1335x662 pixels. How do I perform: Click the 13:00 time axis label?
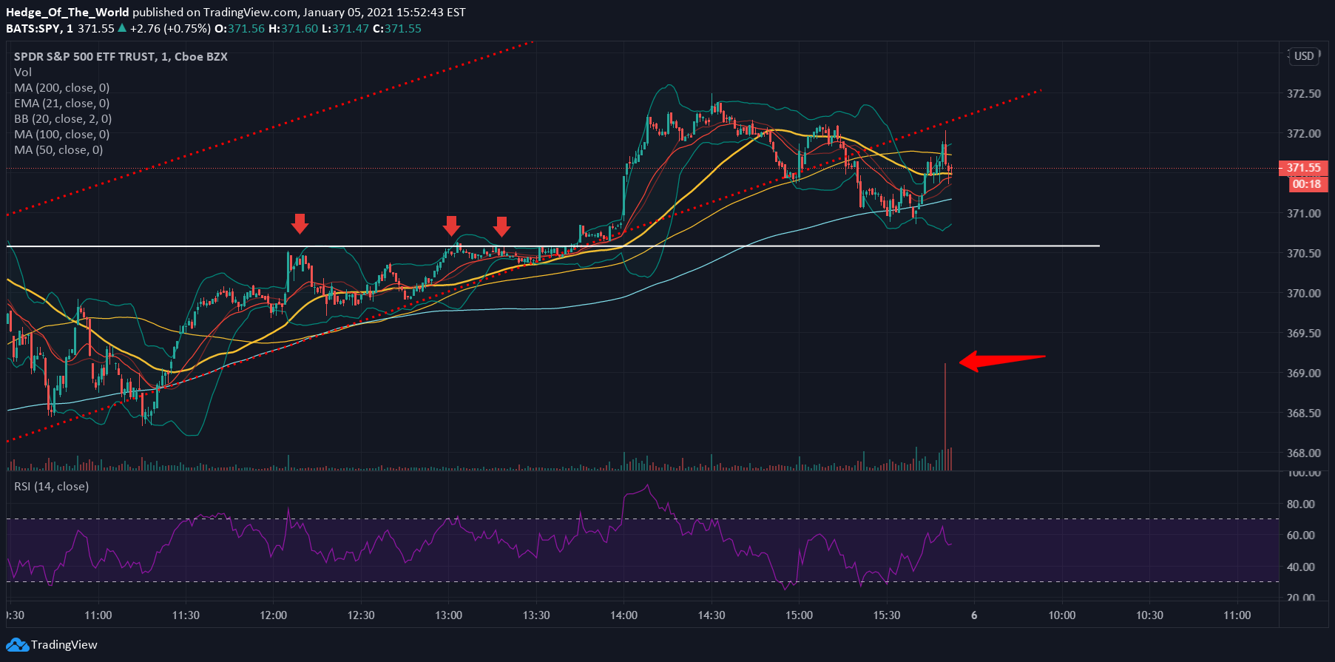click(x=449, y=615)
